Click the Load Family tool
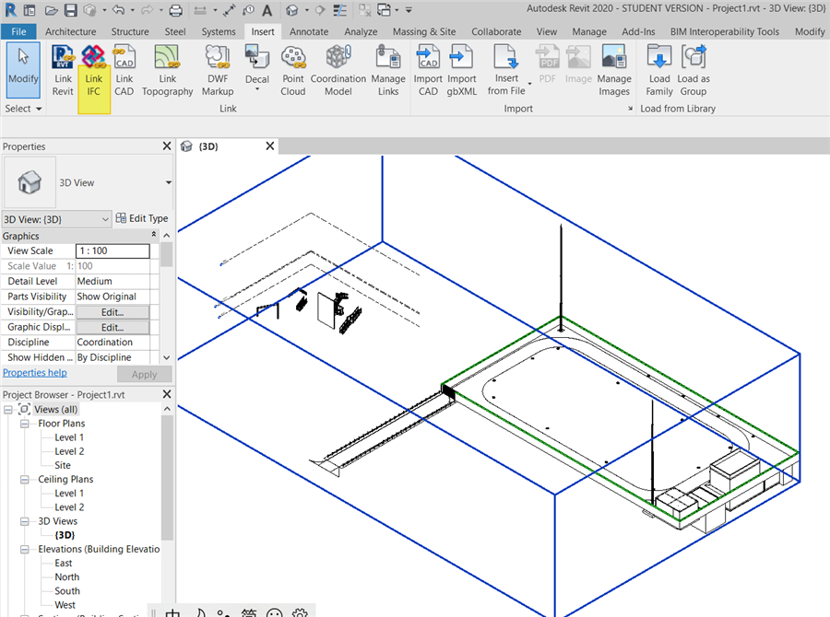 coord(659,71)
